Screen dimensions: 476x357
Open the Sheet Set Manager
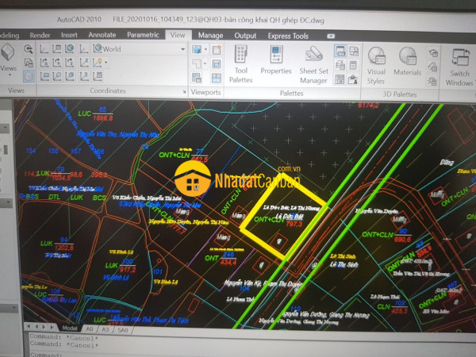tap(313, 62)
